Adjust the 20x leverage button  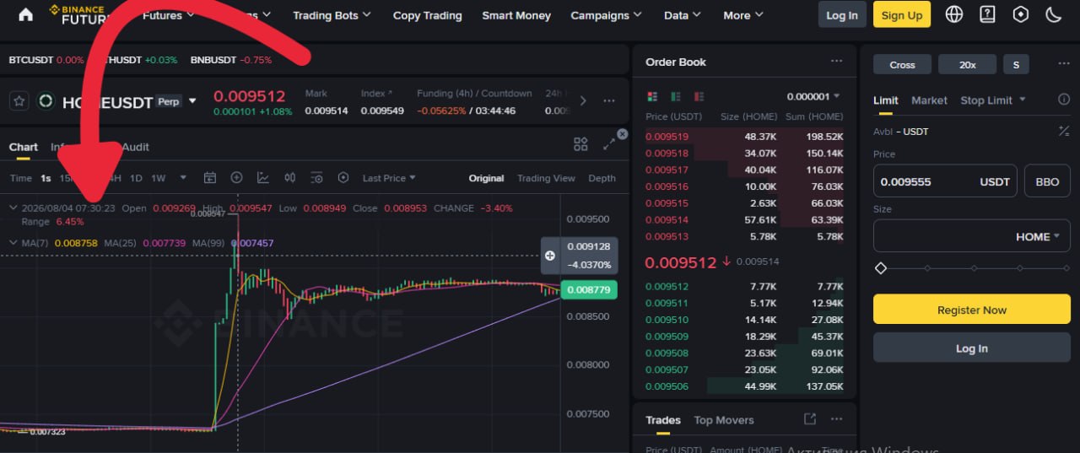click(x=967, y=64)
